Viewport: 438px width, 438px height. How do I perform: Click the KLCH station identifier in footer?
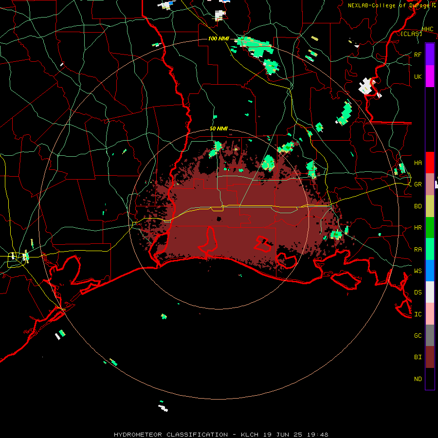coord(250,435)
